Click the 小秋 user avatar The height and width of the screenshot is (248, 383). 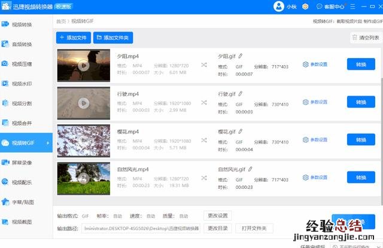pos(278,7)
